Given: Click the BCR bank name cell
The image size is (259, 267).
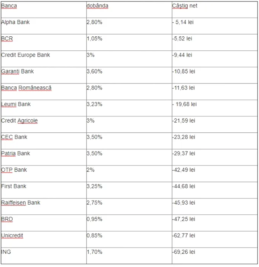Looking at the screenshot, I should pos(7,39).
